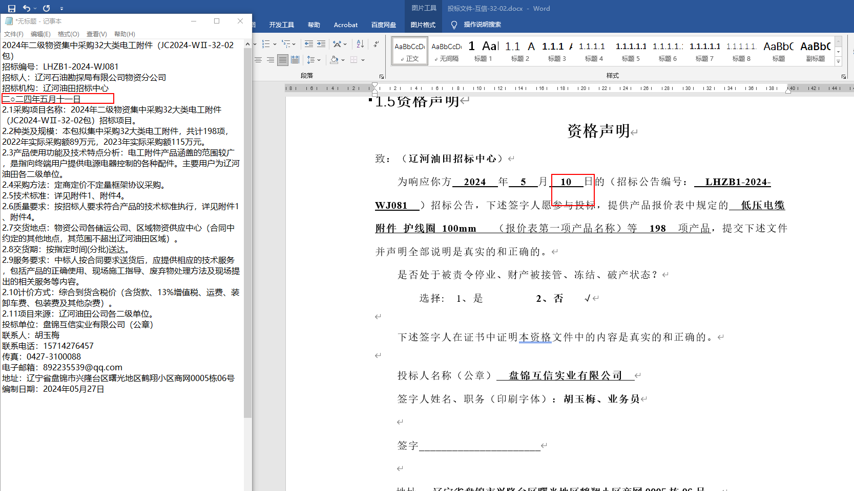Center align the paragraph

tap(258, 60)
